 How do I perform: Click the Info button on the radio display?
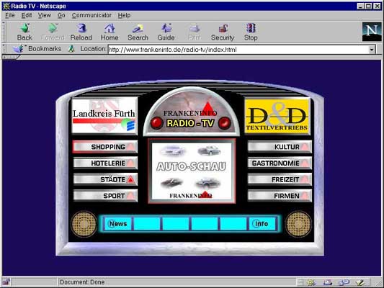coord(262,224)
